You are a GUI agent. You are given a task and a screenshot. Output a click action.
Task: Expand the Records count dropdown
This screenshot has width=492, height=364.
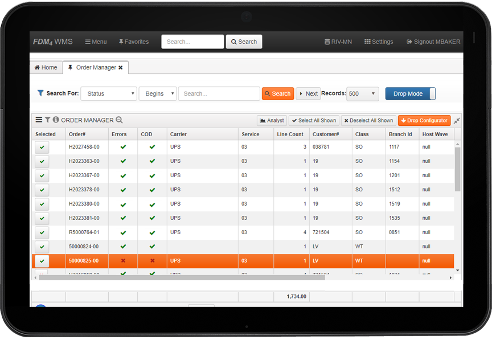362,94
